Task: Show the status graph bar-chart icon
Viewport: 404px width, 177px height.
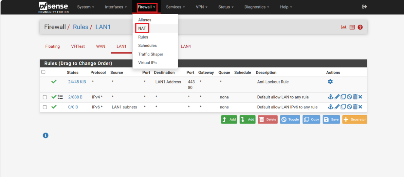Action: (344, 27)
